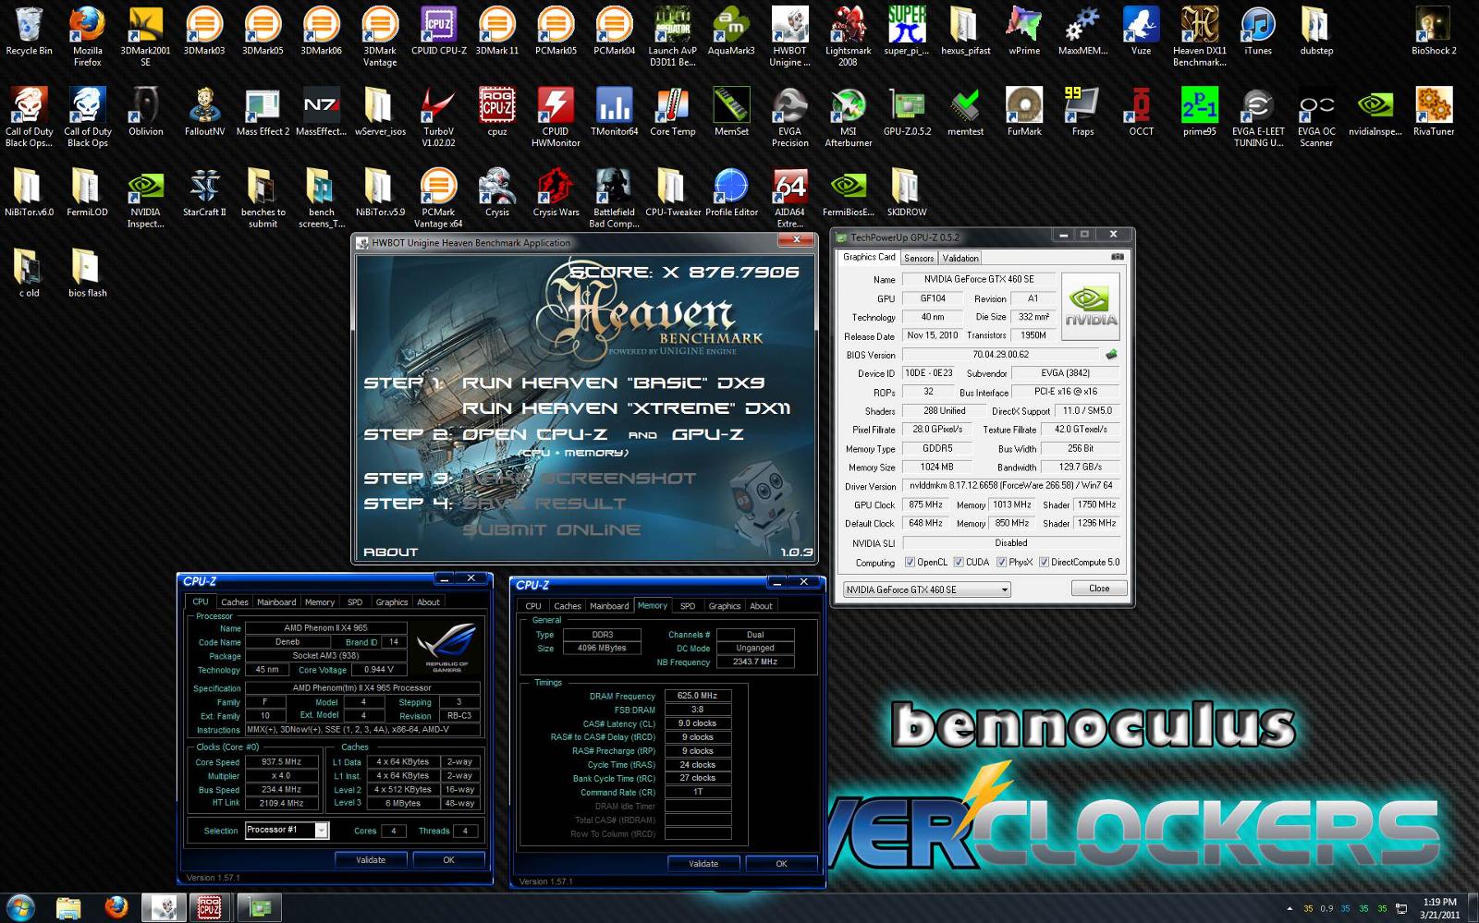
Task: Open the CPUID CPU-Z desktop shortcut
Action: pyautogui.click(x=439, y=30)
